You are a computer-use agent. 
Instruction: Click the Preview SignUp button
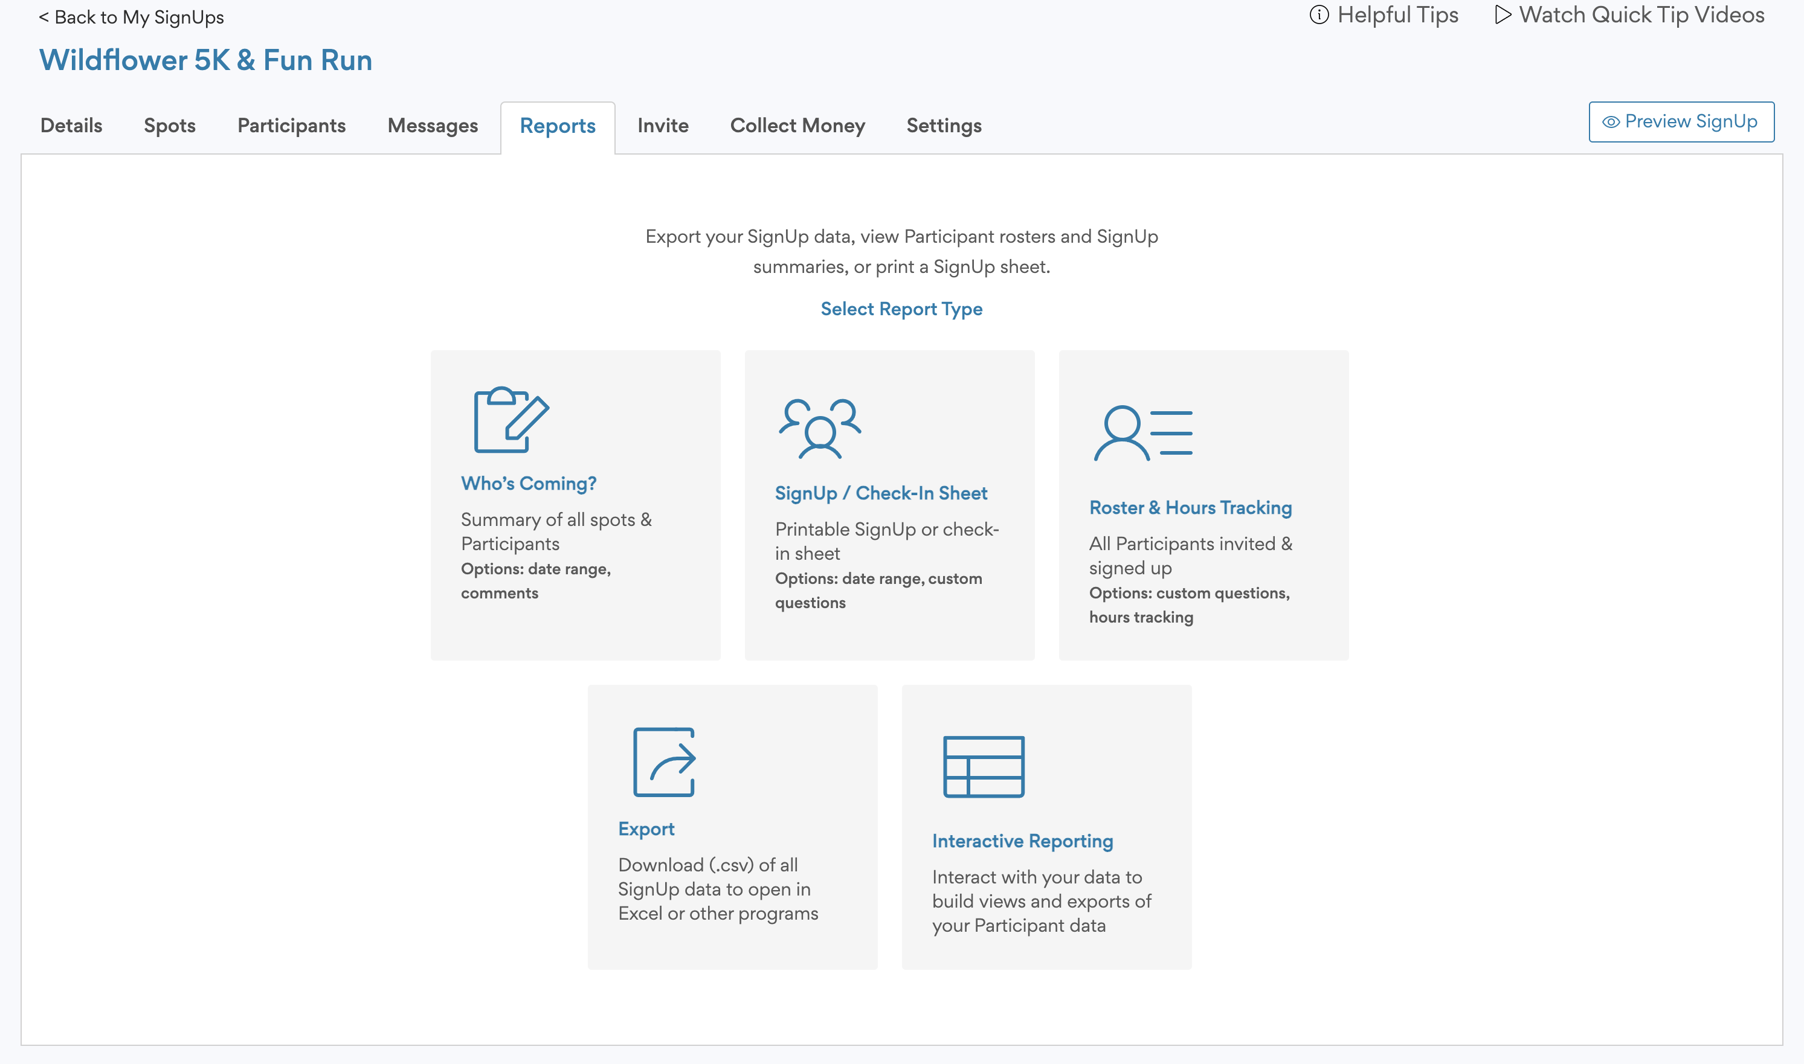(1681, 121)
